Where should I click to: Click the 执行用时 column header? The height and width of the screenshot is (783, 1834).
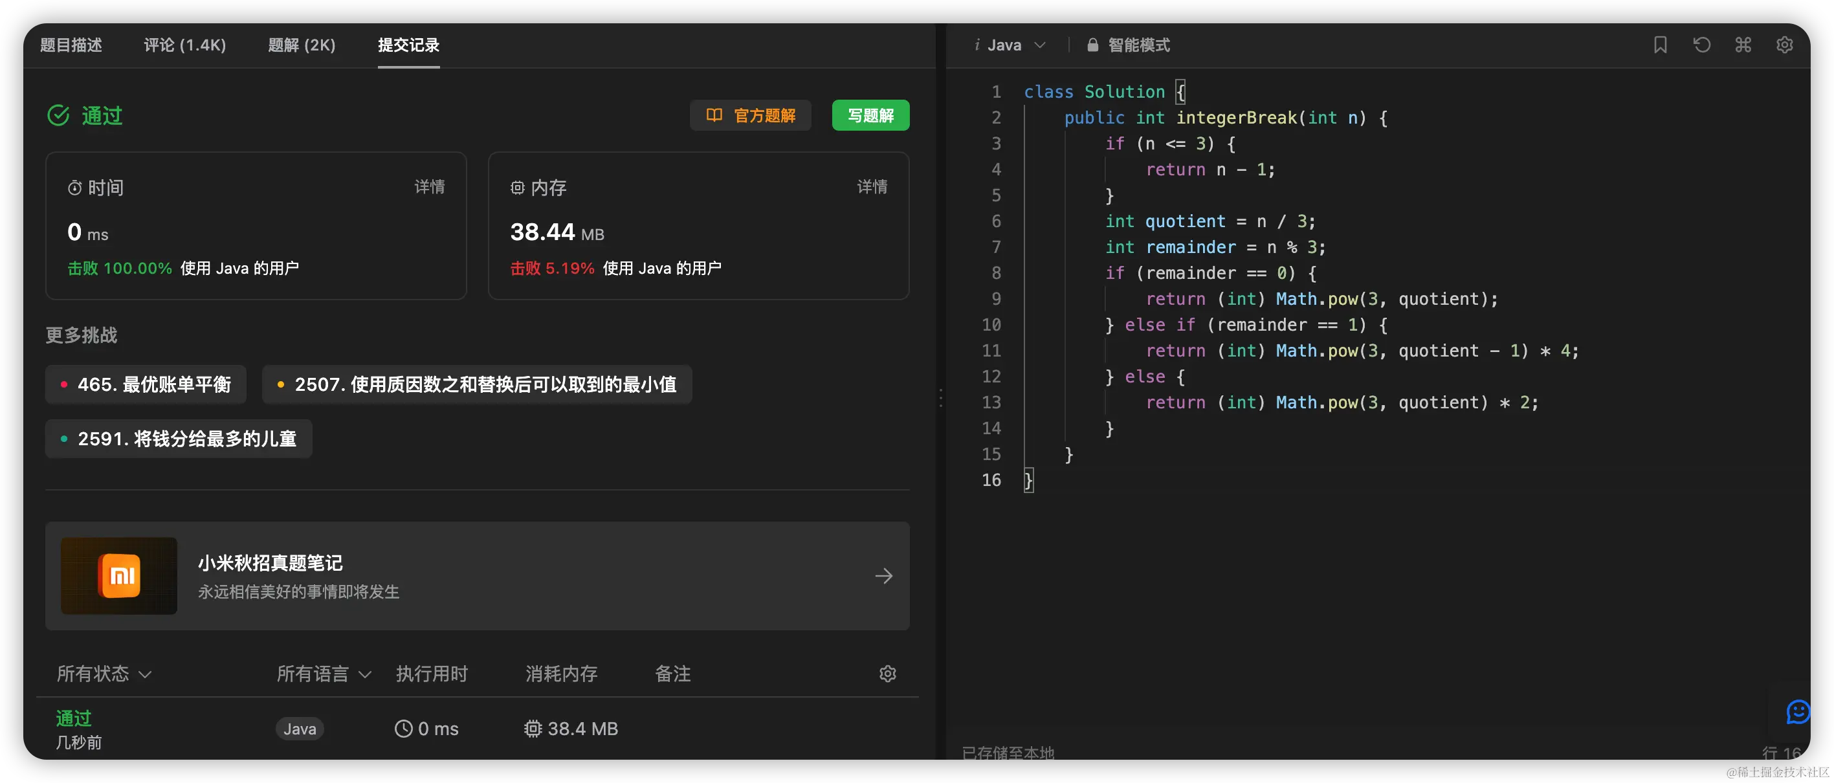click(432, 674)
